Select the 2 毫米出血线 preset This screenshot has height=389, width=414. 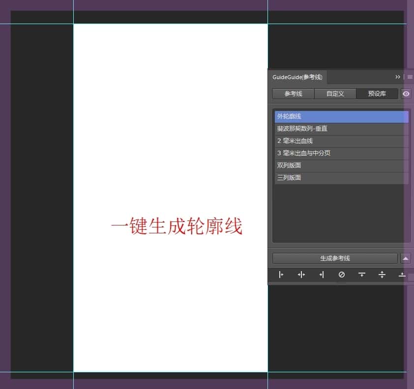[x=341, y=141]
